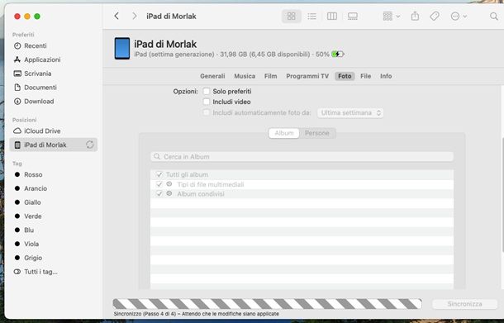
Task: Click the tag toolbar icon
Action: pyautogui.click(x=435, y=16)
